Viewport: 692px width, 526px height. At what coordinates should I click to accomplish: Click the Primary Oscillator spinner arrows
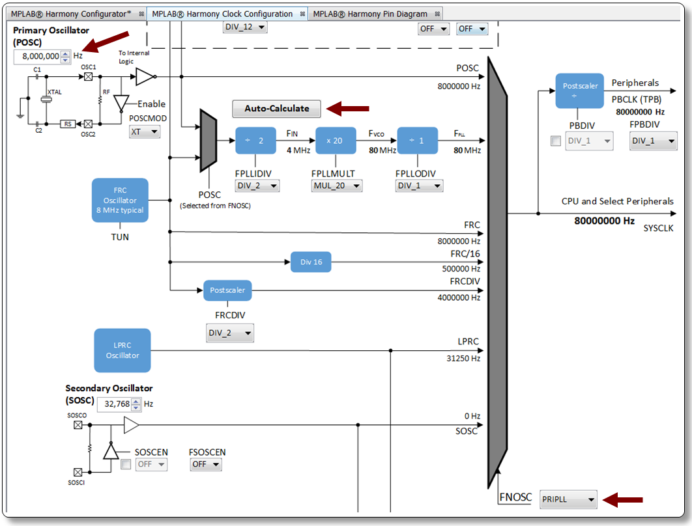point(65,56)
